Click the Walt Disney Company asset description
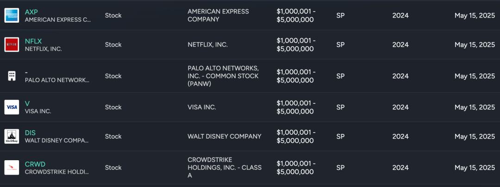 pos(225,136)
